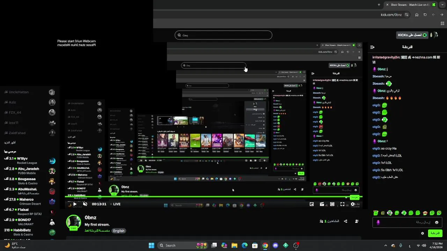The image size is (447, 251).
Task: Open HabibiBetz Slots & Casino channel
Action: [30, 232]
